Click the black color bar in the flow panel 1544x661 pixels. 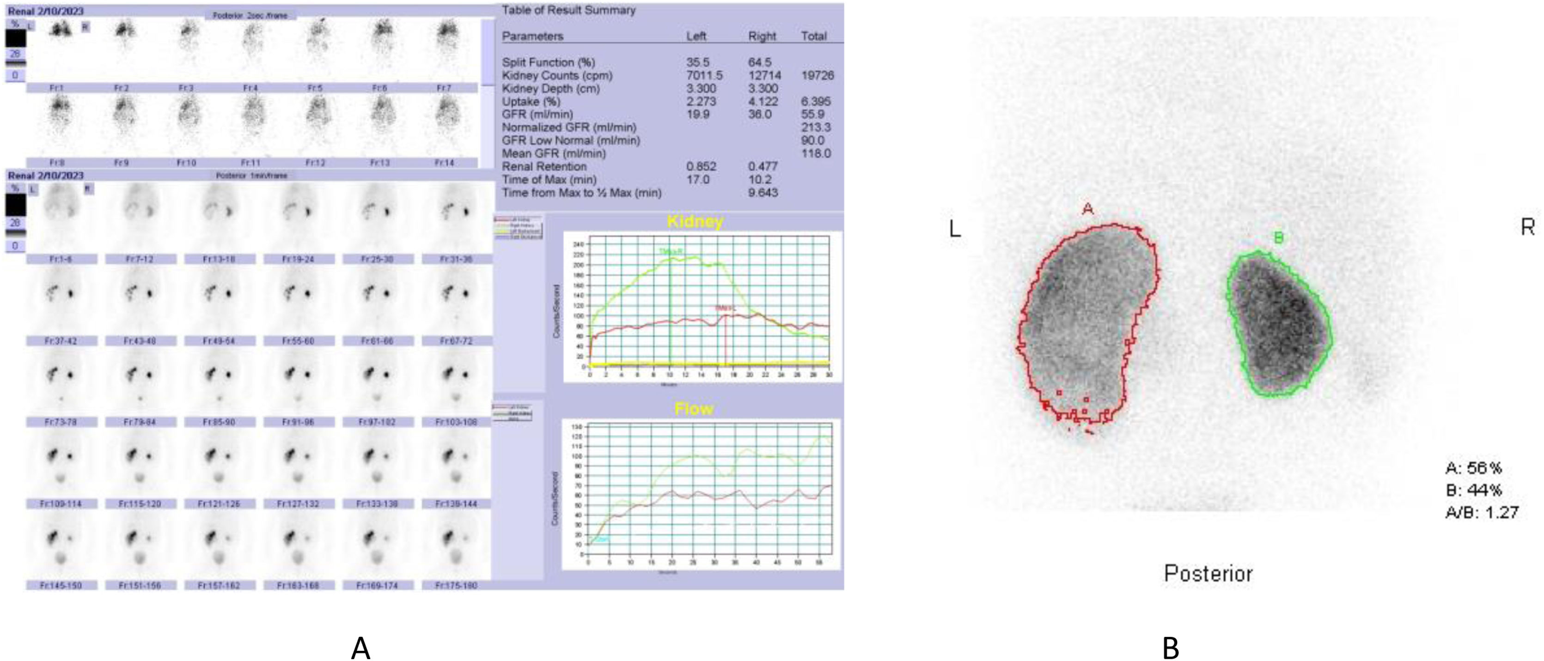click(16, 38)
